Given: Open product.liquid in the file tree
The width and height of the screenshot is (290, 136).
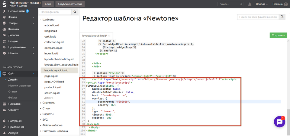Looking at the screenshot, I should 53,87.
